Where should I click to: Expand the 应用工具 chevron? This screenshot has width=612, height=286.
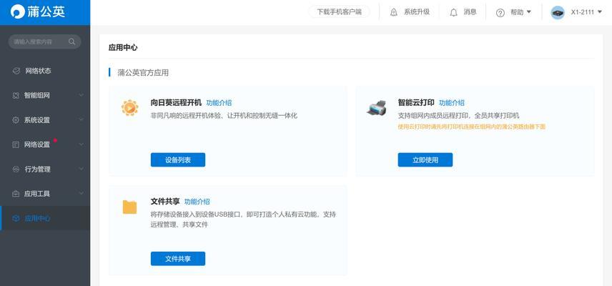point(81,194)
